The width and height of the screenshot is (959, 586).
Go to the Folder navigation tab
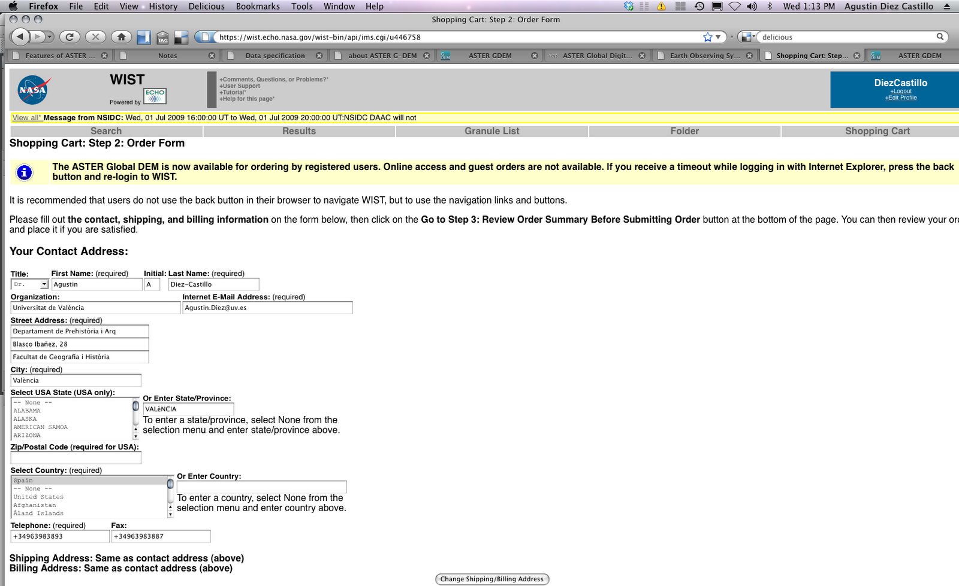[x=684, y=131]
